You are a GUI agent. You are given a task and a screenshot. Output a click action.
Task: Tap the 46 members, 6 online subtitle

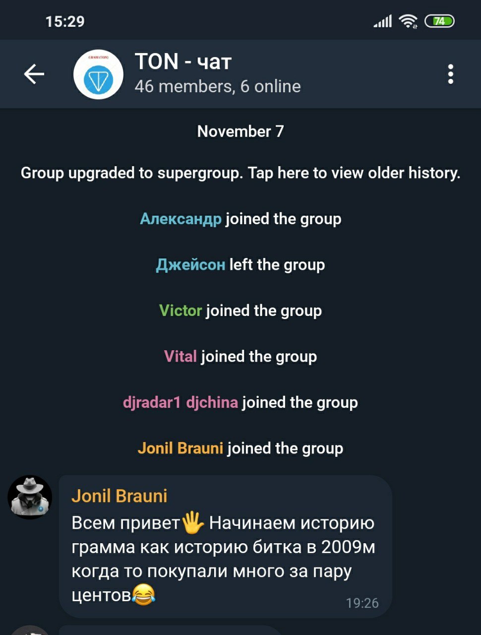point(218,86)
